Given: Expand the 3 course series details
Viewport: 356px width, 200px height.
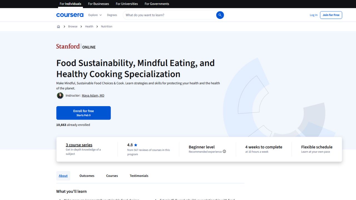Looking at the screenshot, I should pos(79,145).
